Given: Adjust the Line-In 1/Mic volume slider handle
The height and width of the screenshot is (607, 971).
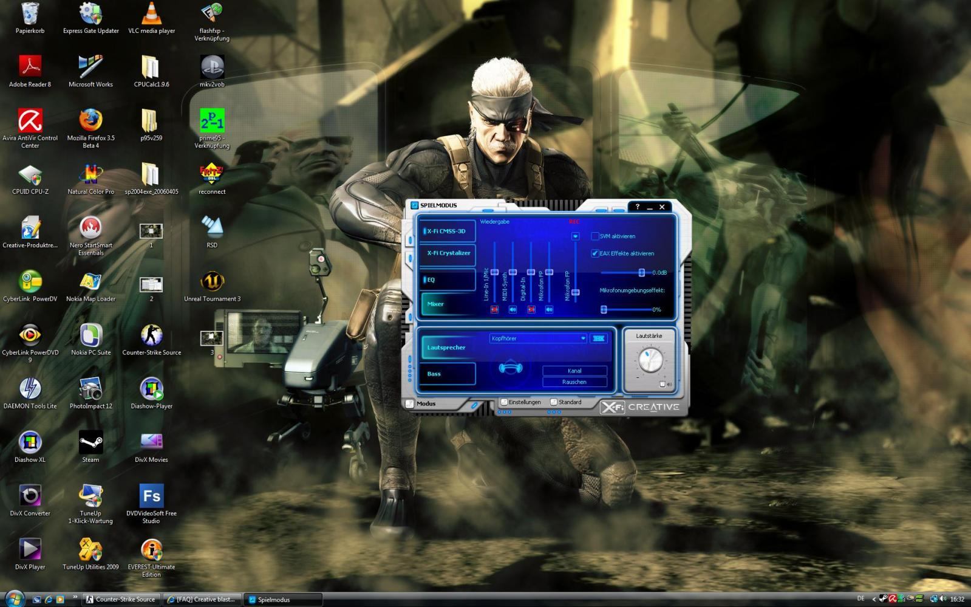Looking at the screenshot, I should (x=494, y=272).
